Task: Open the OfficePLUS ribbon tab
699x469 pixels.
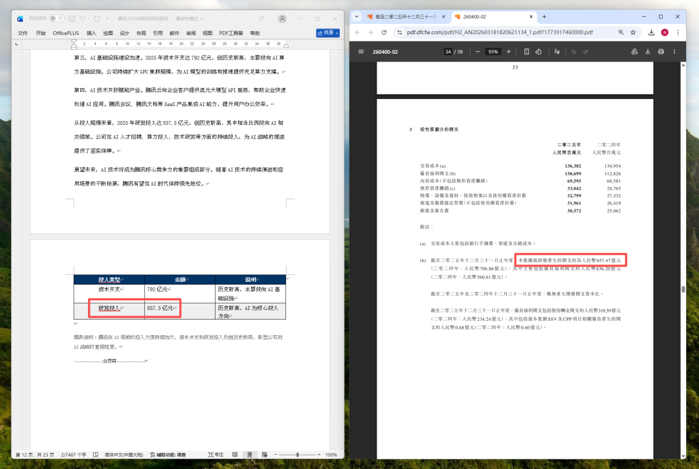Action: click(x=66, y=33)
